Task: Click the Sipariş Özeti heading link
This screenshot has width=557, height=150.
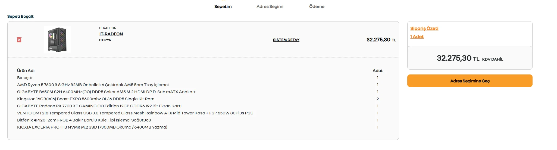Action: [x=424, y=29]
